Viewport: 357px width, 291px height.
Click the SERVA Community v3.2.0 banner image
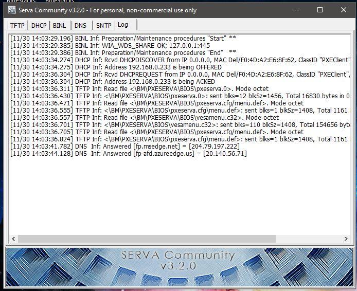[x=180, y=267]
